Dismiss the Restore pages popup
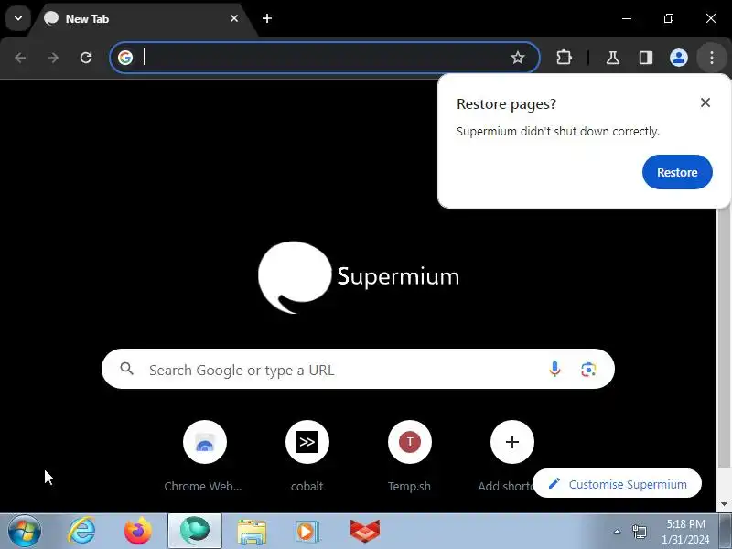The height and width of the screenshot is (549, 732). pos(705,102)
